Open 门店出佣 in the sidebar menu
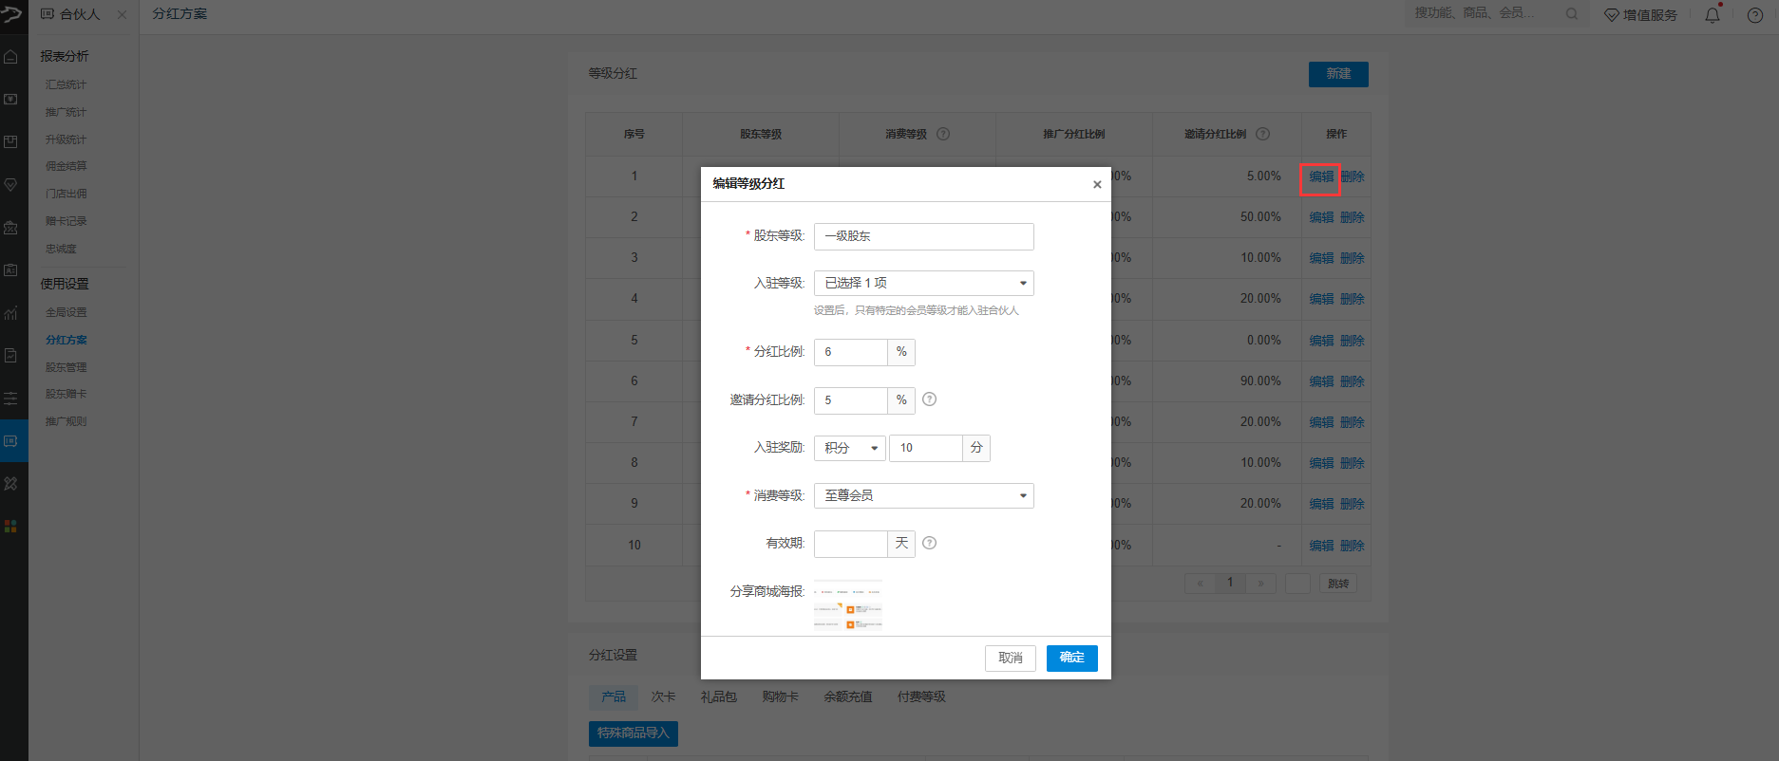Screen dimensions: 1779x761 coord(66,195)
